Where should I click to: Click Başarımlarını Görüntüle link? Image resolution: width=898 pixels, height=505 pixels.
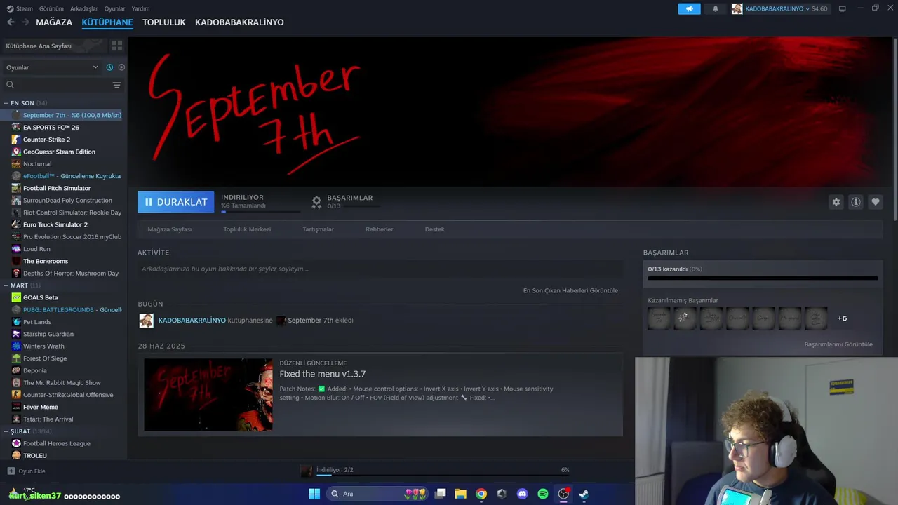click(838, 344)
